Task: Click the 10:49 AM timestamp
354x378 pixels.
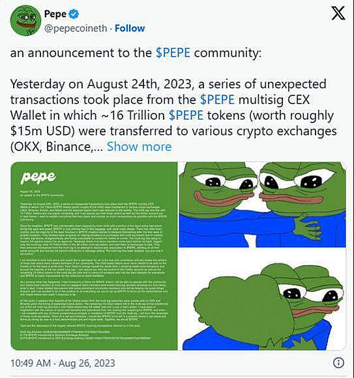Action: 31,363
